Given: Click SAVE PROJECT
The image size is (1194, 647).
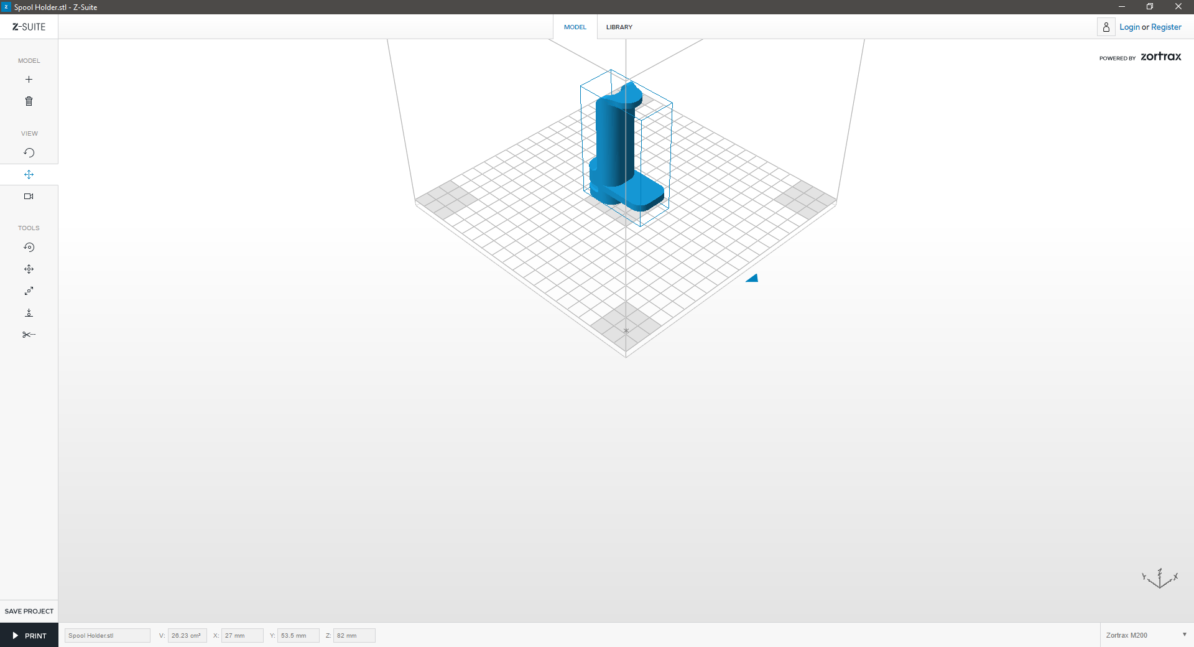Looking at the screenshot, I should click(x=29, y=611).
